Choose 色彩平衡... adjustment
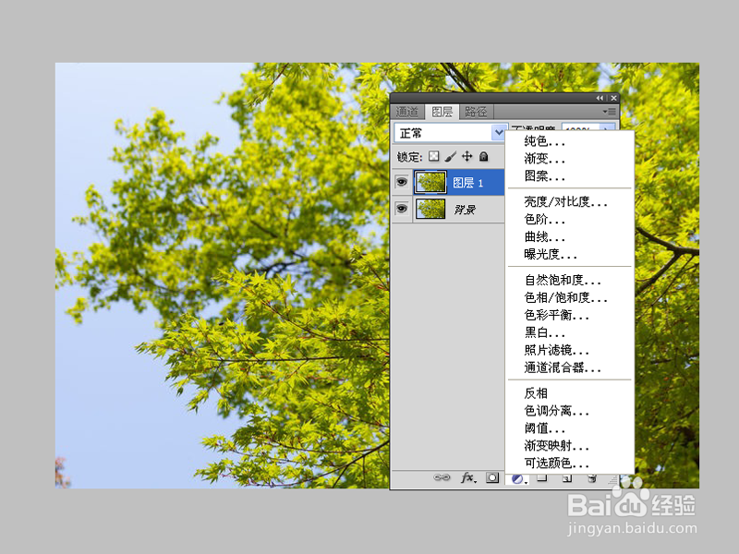The image size is (739, 554). (557, 315)
